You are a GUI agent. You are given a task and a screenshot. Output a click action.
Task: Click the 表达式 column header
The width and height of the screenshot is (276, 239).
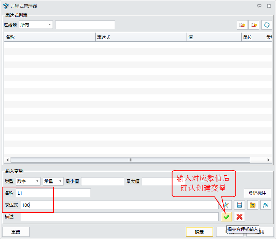click(141, 37)
